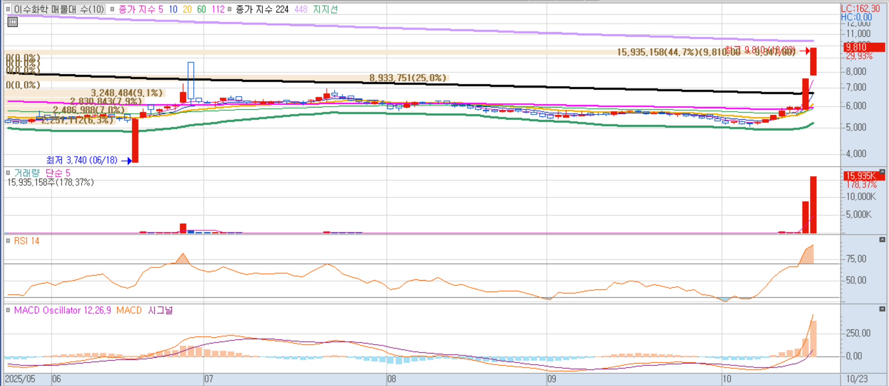889x386 pixels.
Task: Toggle the square marker beside RSI 14
Action: (8, 241)
